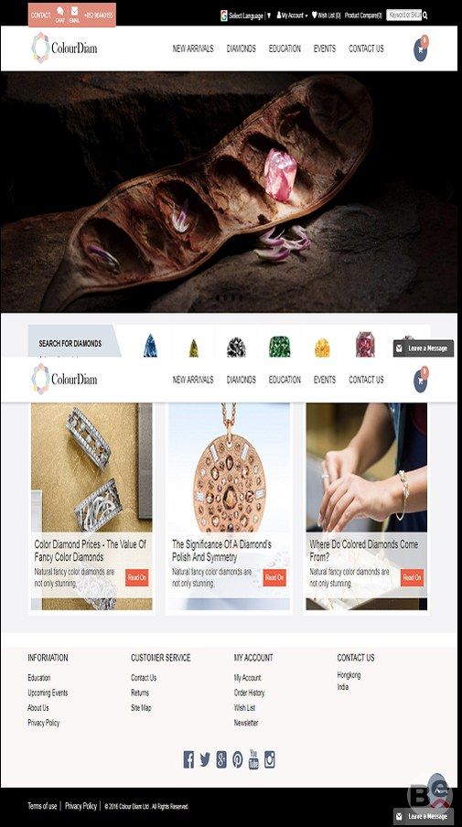Click the Keyword or SKU search field

(x=404, y=16)
